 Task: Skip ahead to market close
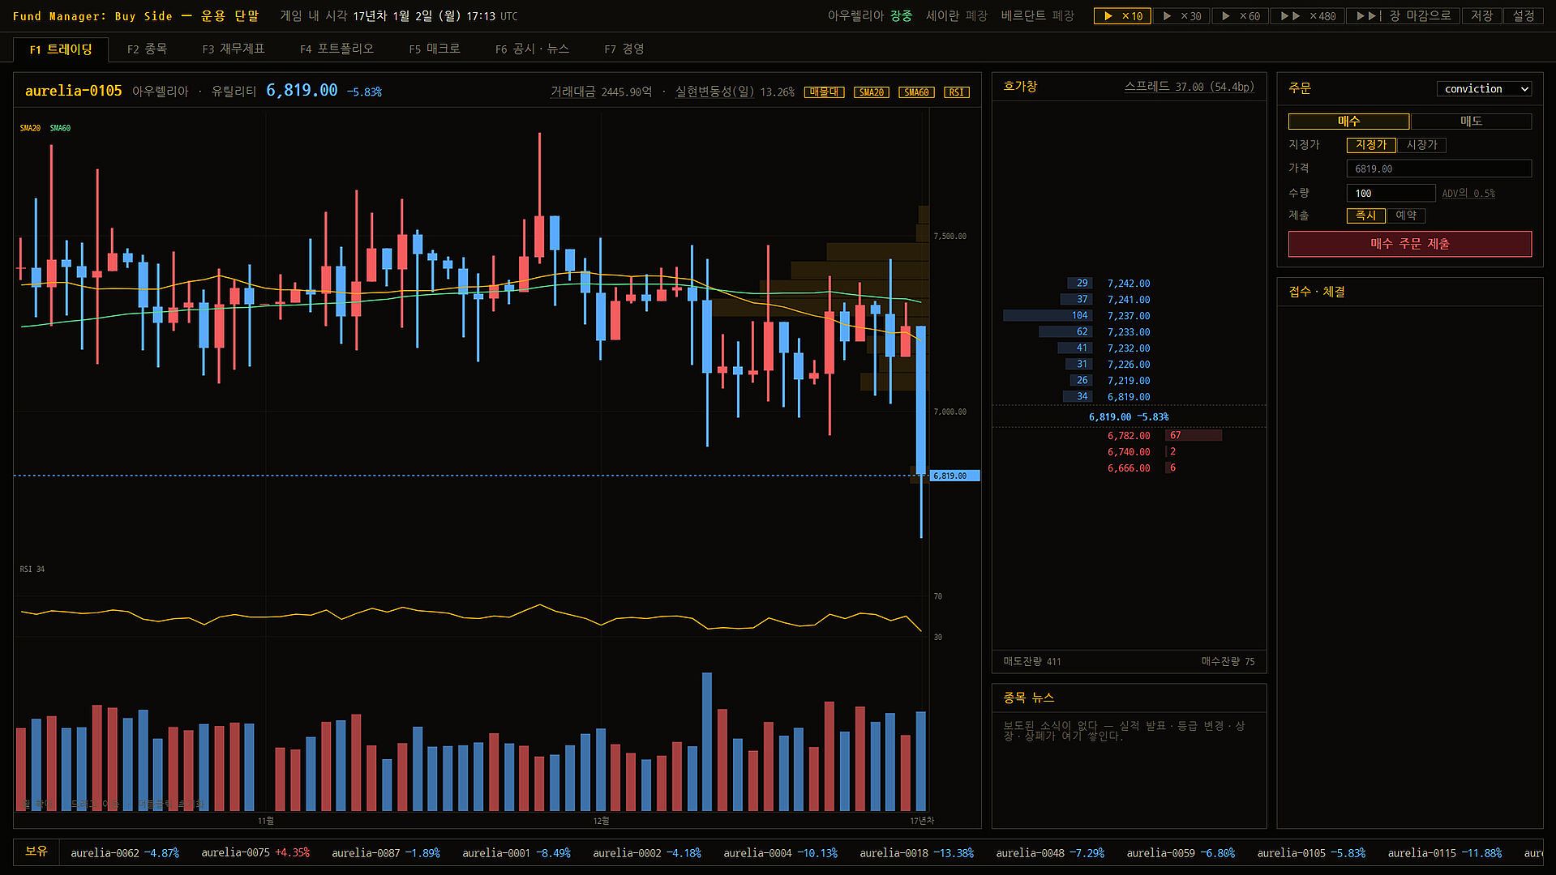1403,16
